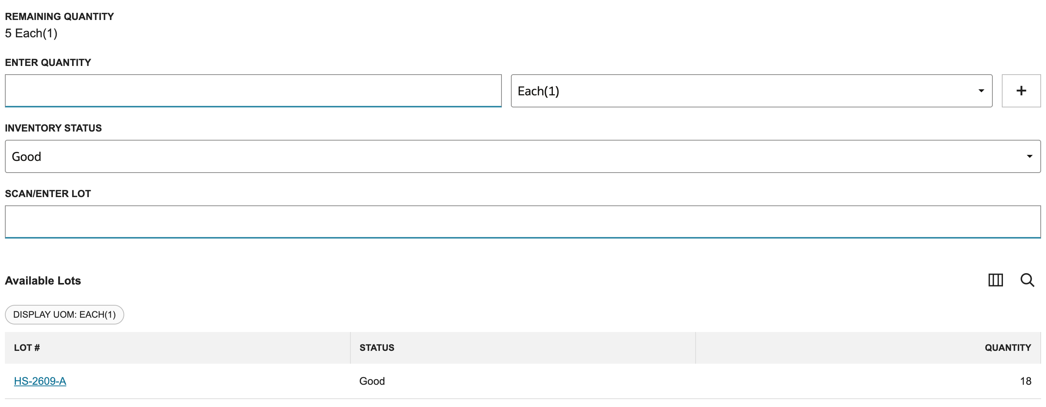Select the Display UOM: EACH(1) chip
The height and width of the screenshot is (407, 1046).
pyautogui.click(x=64, y=315)
